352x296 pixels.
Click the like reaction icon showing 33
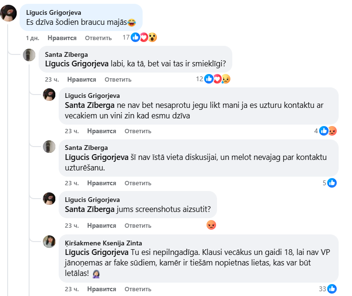click(x=332, y=289)
